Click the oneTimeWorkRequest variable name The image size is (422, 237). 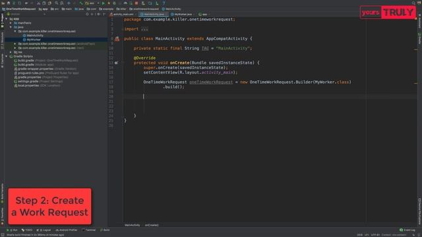(x=211, y=82)
